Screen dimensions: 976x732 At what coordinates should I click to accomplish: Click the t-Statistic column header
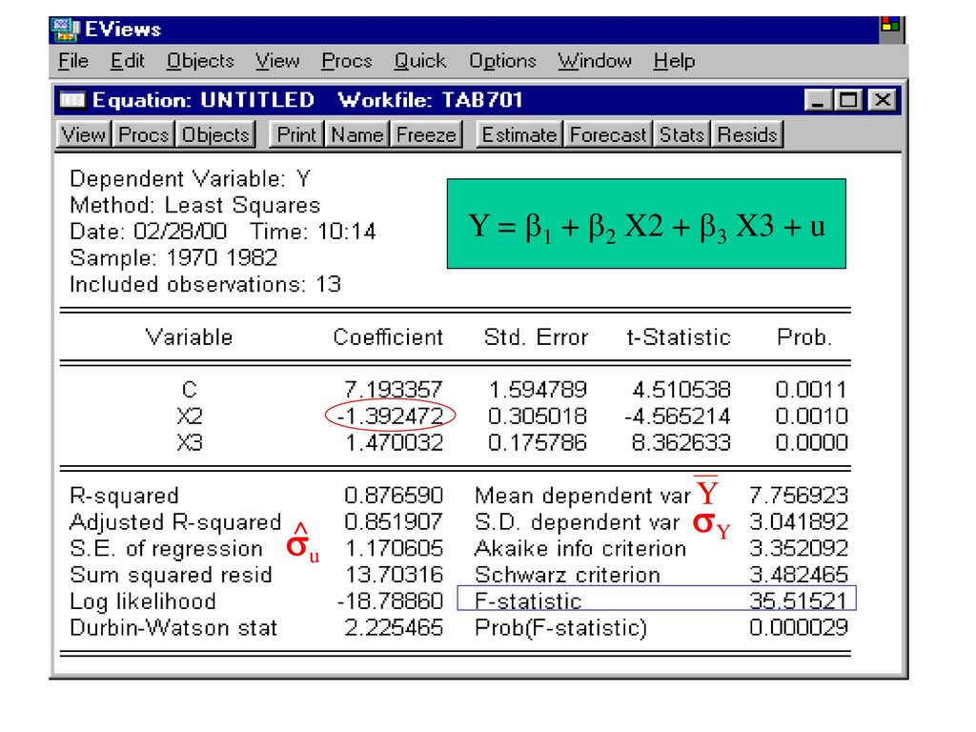click(x=679, y=337)
